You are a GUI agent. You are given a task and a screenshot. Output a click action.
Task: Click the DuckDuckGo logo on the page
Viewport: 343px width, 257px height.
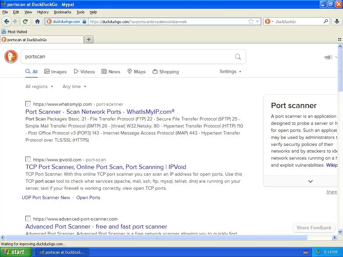tap(11, 57)
